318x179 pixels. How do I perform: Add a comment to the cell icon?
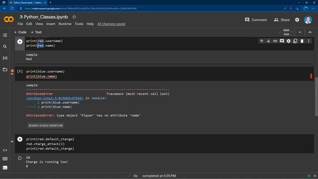[282, 41]
